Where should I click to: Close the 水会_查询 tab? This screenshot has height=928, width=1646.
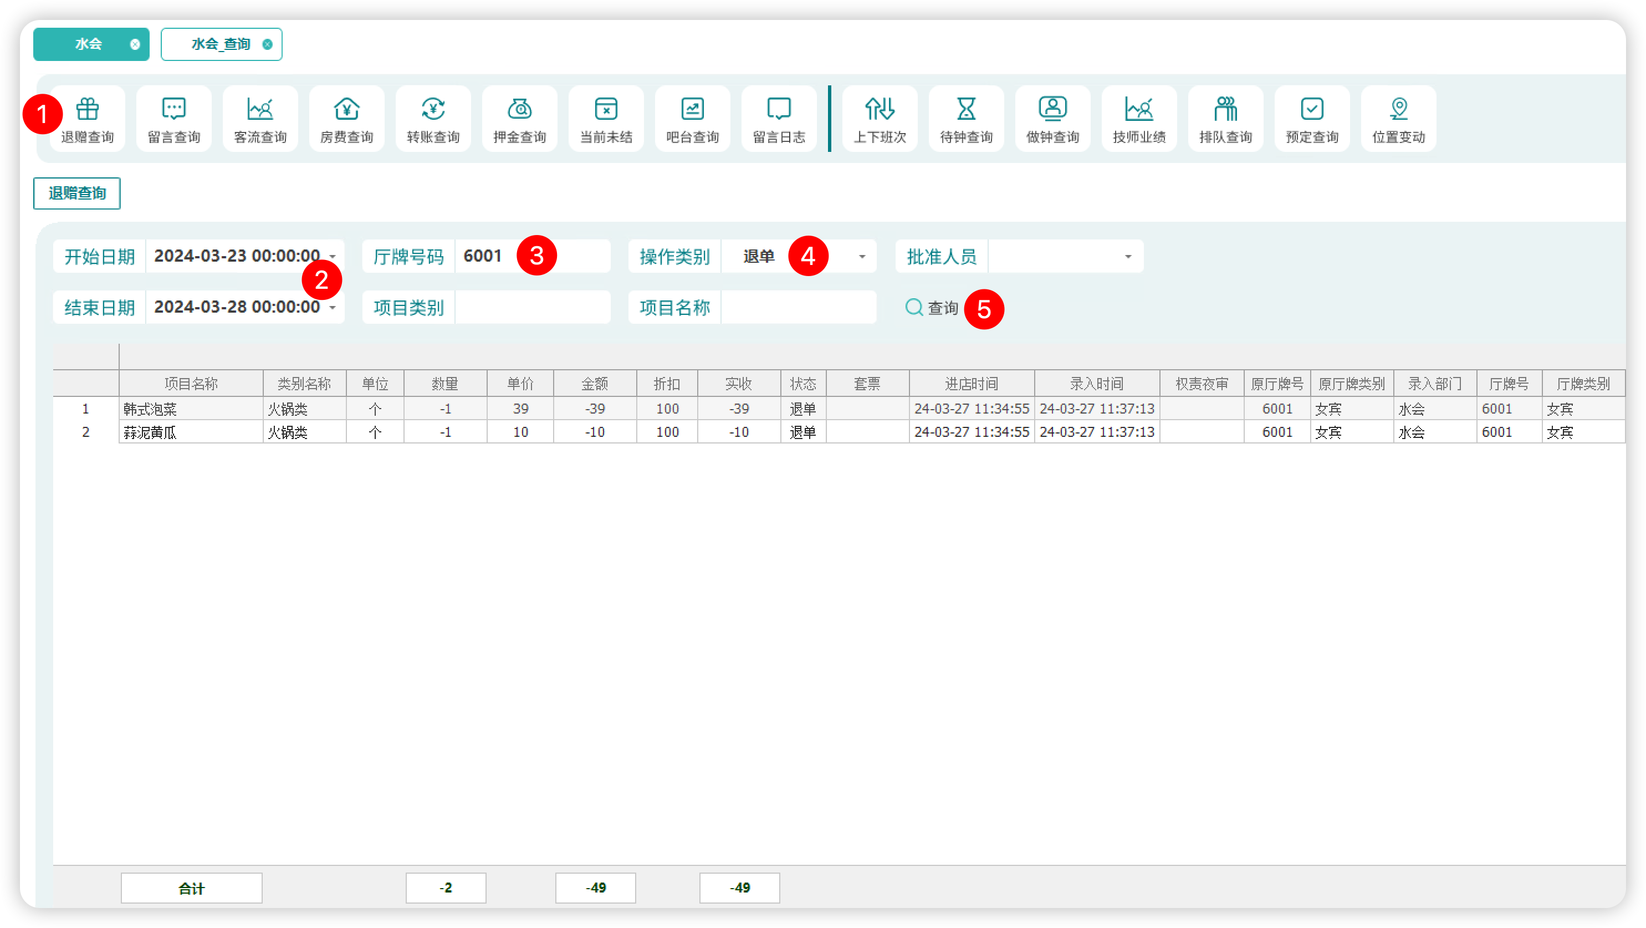268,44
